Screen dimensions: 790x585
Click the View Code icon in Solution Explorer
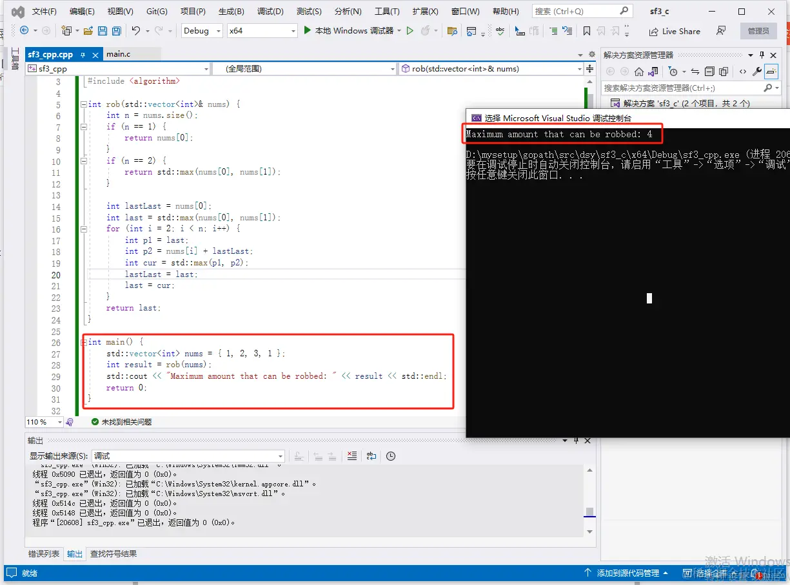pyautogui.click(x=743, y=72)
